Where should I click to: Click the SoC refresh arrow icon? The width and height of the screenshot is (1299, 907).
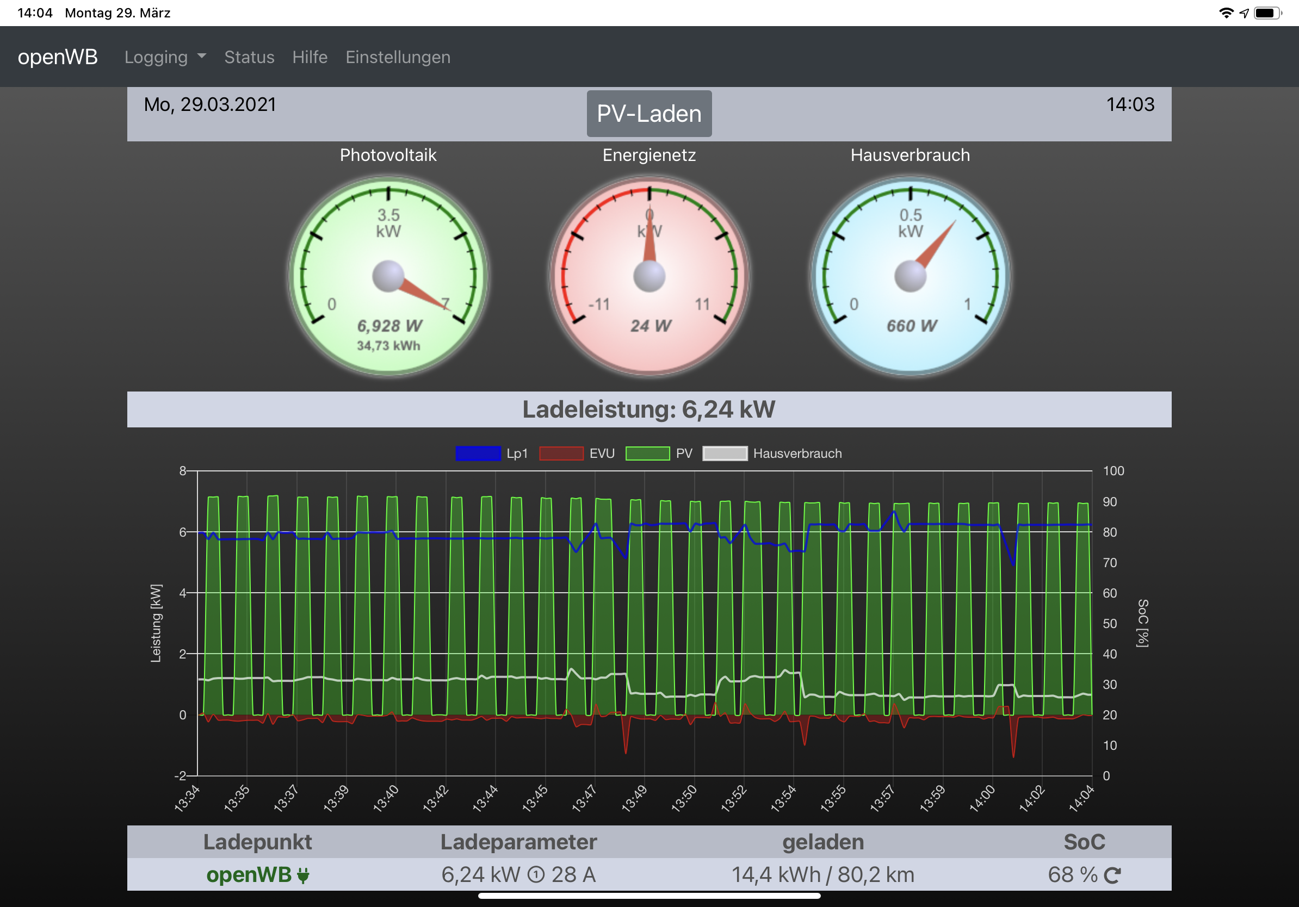point(1112,875)
